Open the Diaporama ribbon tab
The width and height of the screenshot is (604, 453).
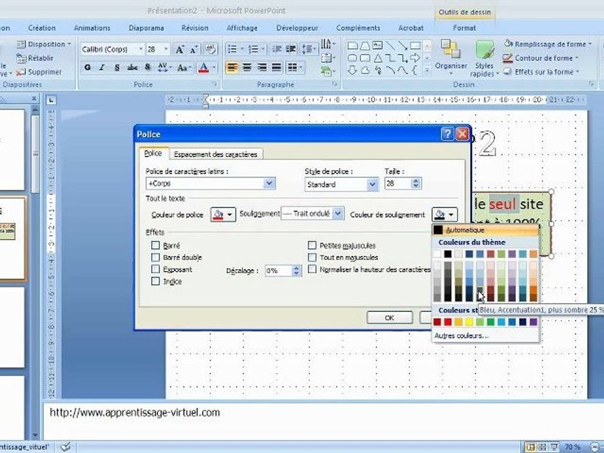147,28
